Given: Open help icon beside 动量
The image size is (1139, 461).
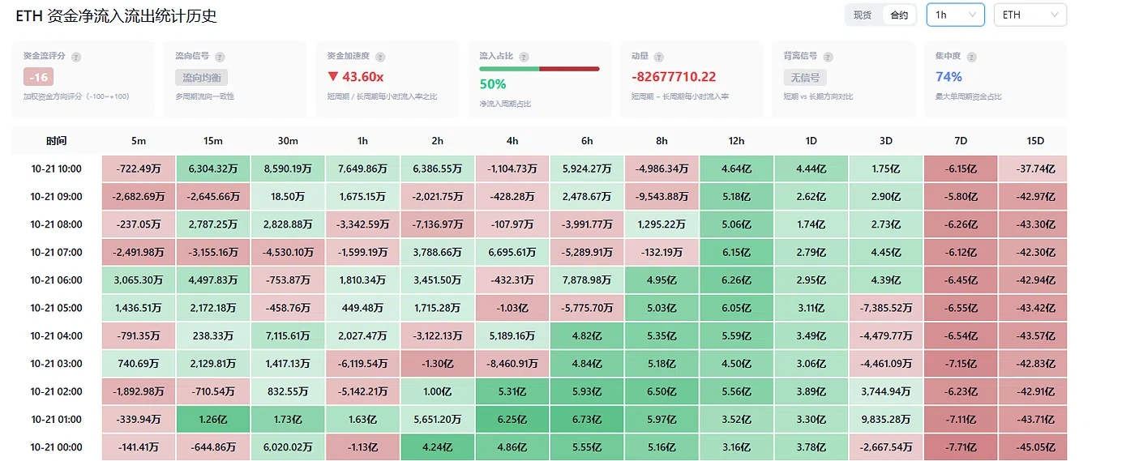Looking at the screenshot, I should (658, 57).
